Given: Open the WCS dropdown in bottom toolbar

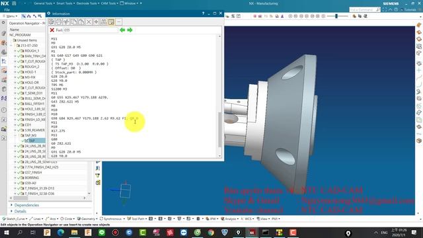Looking at the screenshot, I should coord(247,219).
